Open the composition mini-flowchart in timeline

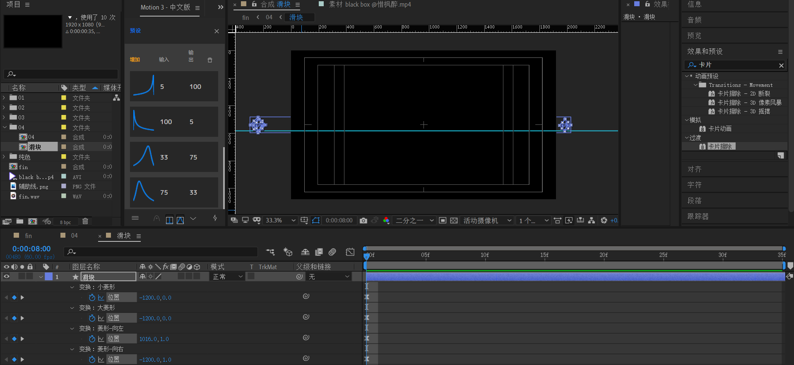click(270, 252)
